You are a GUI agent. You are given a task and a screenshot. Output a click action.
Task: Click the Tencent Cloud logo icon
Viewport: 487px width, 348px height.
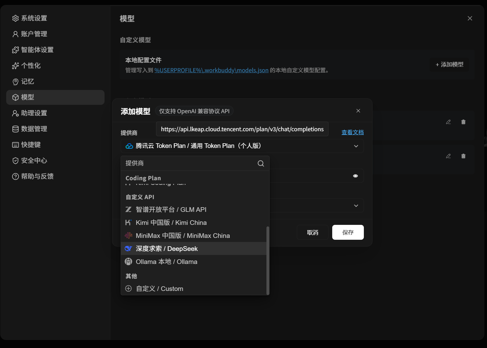point(129,146)
